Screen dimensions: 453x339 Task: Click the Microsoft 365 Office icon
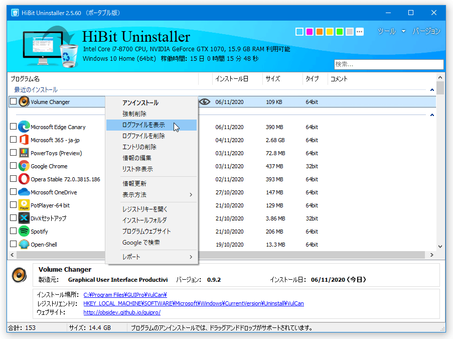click(24, 140)
